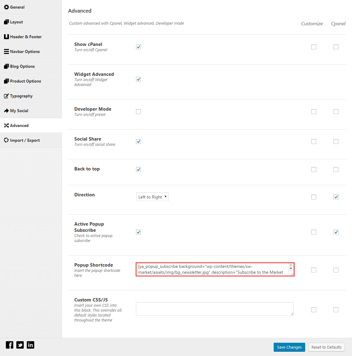352x356 pixels.
Task: Check Developer Mode Cpanel column checkbox
Action: click(x=336, y=112)
